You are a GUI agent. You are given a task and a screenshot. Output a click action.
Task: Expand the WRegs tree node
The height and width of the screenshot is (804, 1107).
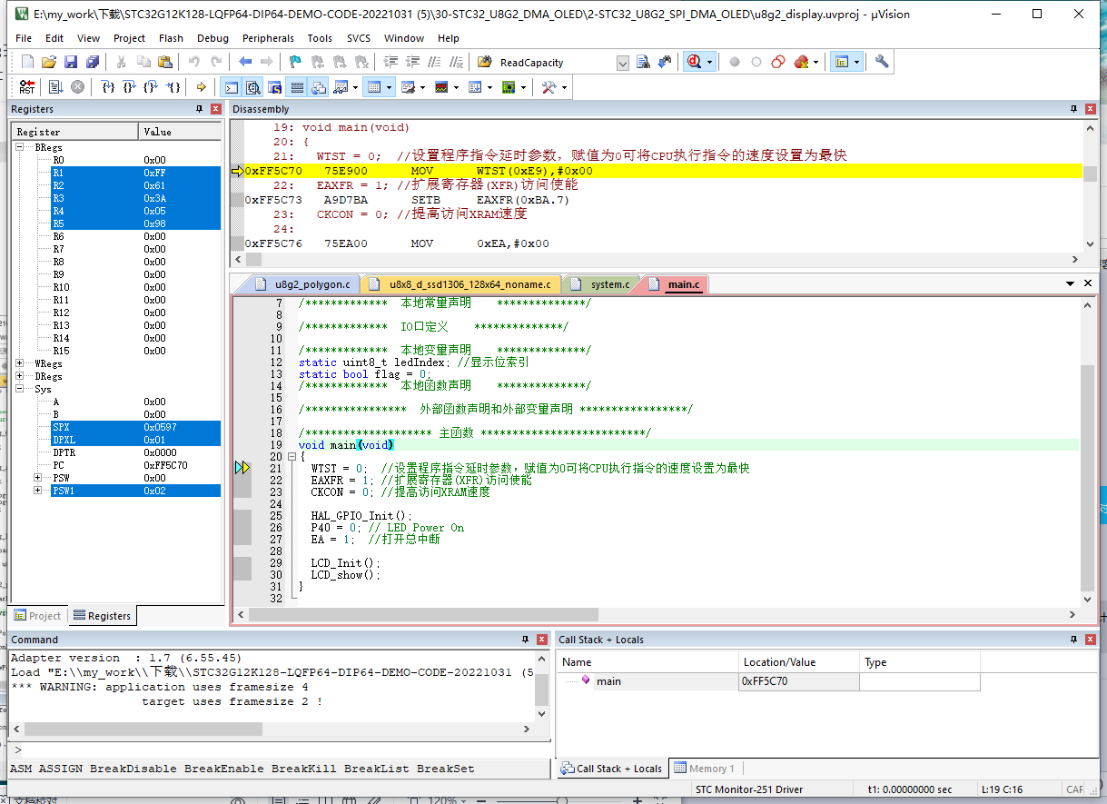(x=21, y=363)
